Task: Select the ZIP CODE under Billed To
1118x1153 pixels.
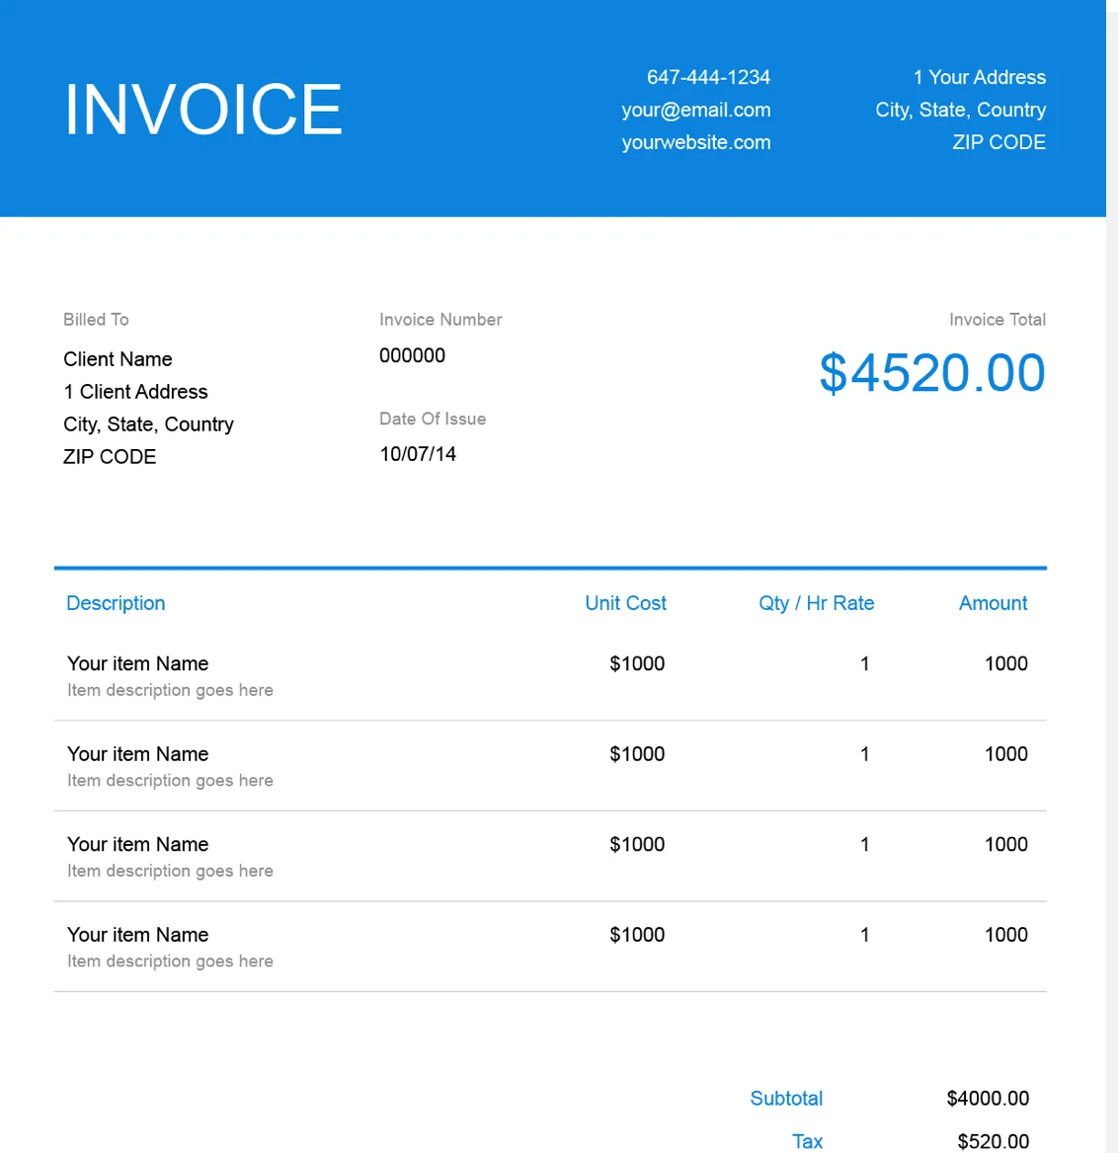Action: pyautogui.click(x=110, y=456)
